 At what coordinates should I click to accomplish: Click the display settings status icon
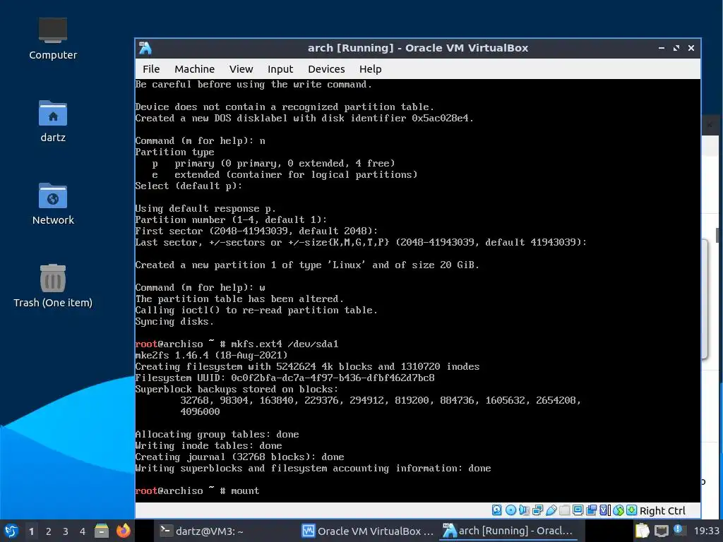click(x=578, y=510)
